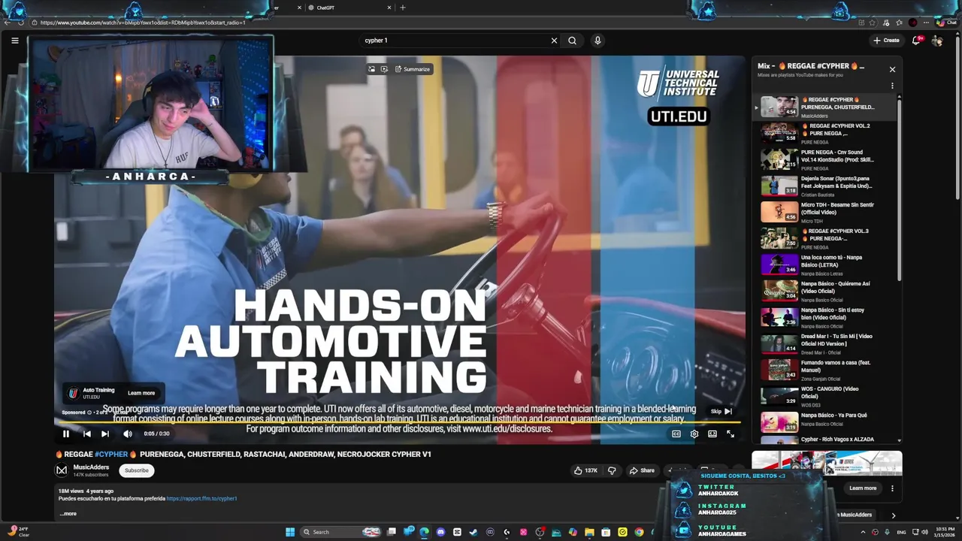The width and height of the screenshot is (962, 541).
Task: Open File Explorer from the taskbar
Action: pos(589,532)
